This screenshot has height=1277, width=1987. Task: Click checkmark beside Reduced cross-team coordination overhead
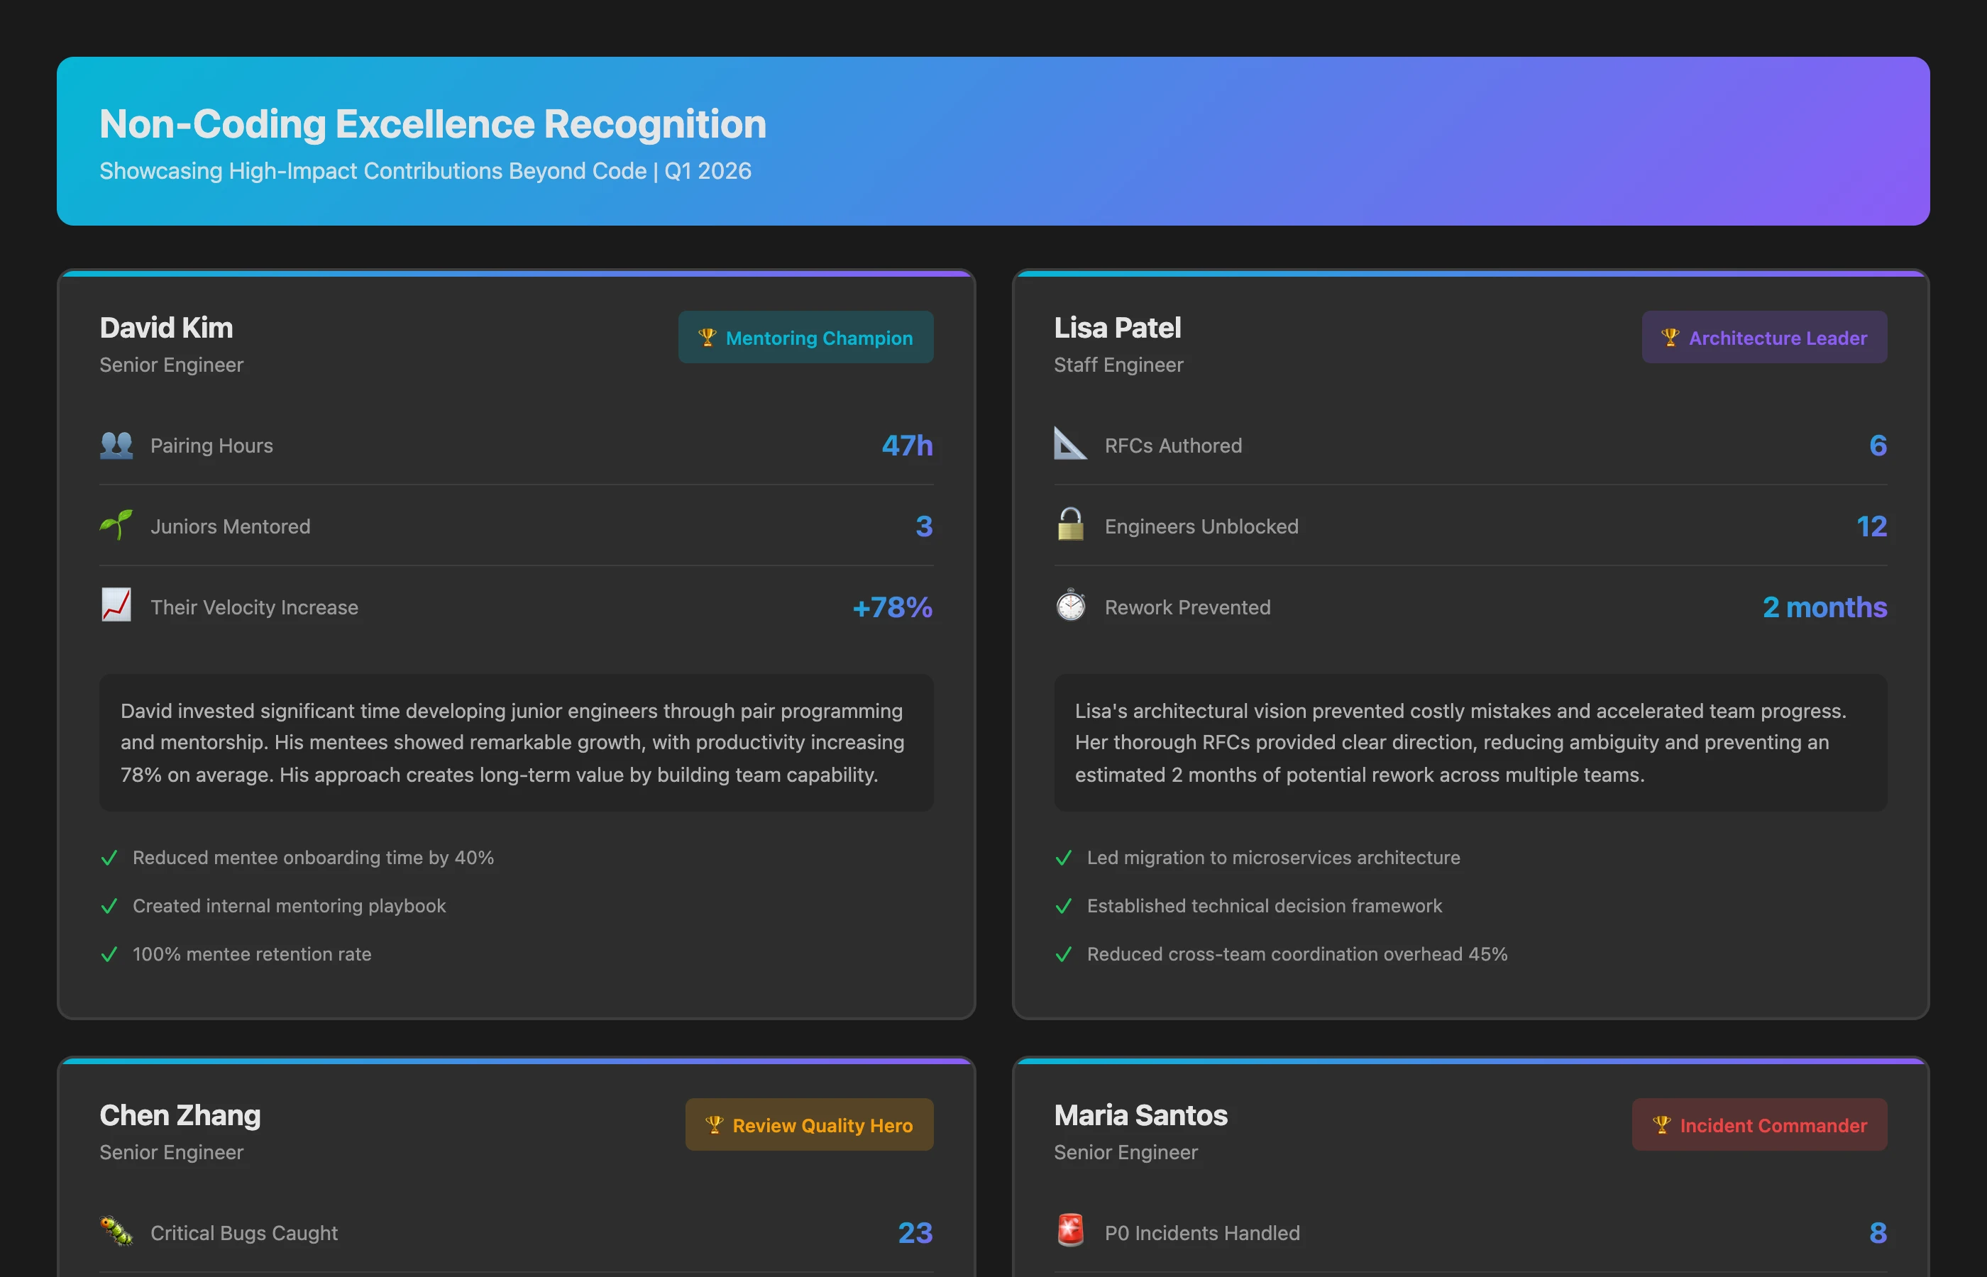(x=1063, y=954)
